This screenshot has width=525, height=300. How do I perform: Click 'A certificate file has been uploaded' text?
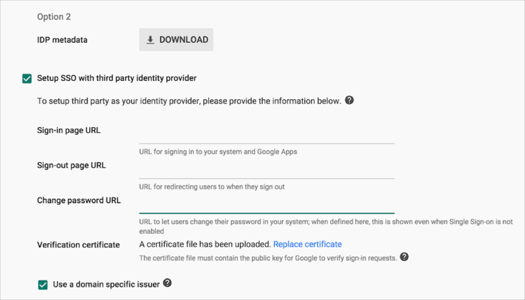205,244
